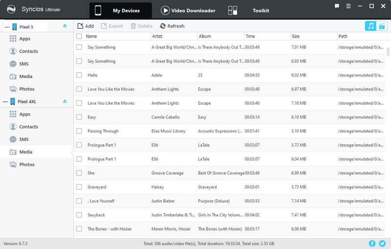
Task: Eject the Pixel 5 device
Action: tap(65, 26)
